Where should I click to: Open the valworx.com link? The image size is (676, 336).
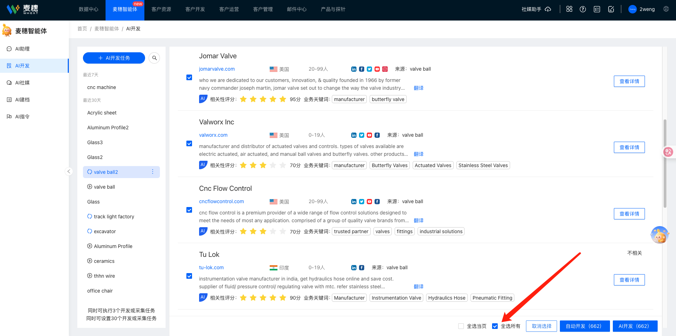213,135
